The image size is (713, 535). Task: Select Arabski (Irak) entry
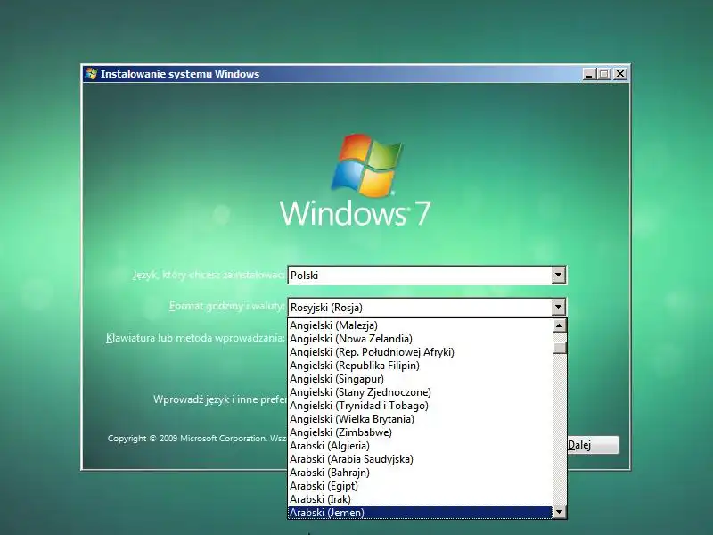click(420, 499)
